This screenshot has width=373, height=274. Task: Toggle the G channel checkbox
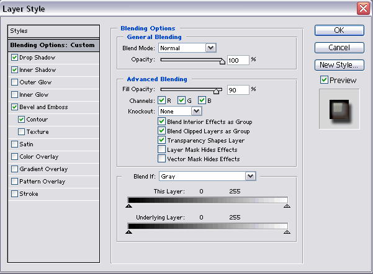tap(181, 100)
